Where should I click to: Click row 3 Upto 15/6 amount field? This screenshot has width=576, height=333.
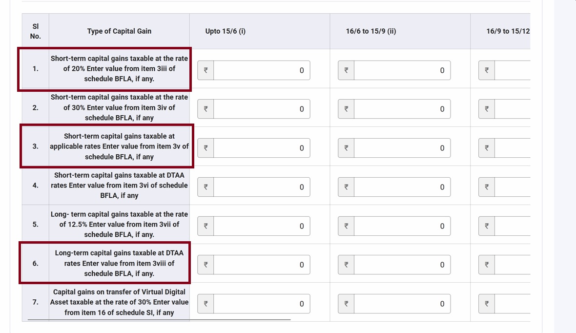[x=262, y=148]
